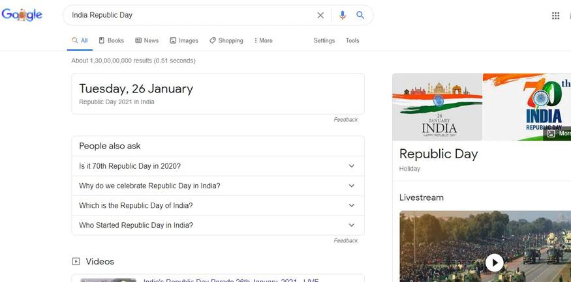This screenshot has height=282, width=571.
Task: Open the Shopping results tab
Action: click(226, 40)
